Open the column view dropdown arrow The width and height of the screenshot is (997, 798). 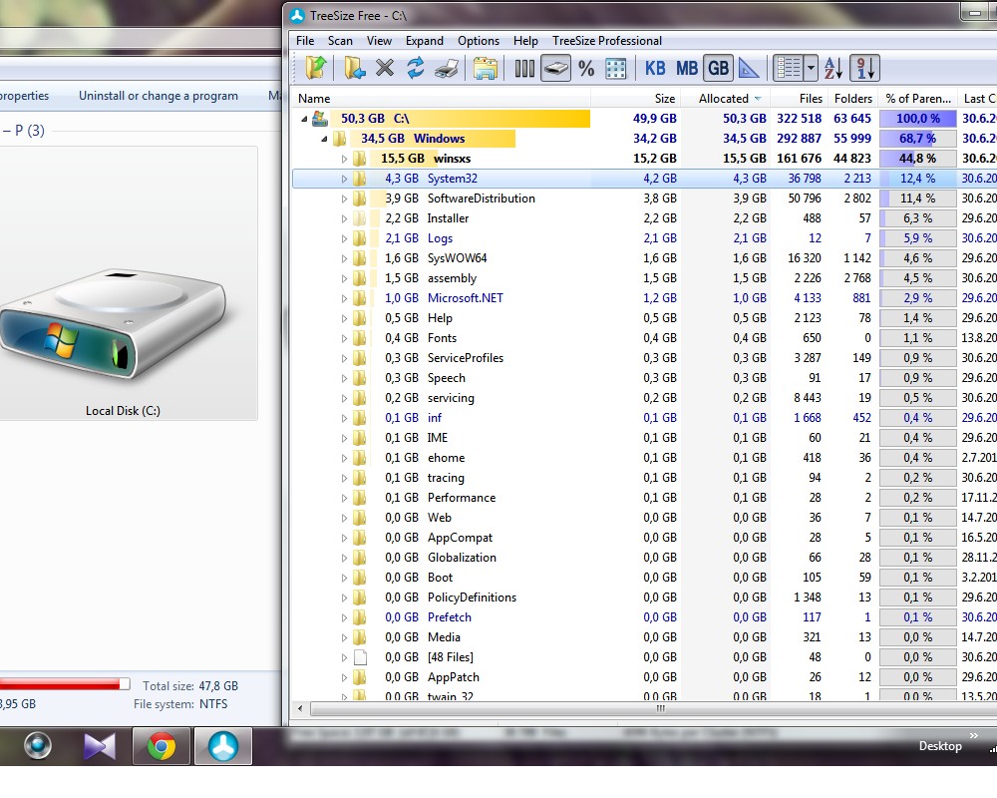(x=811, y=68)
